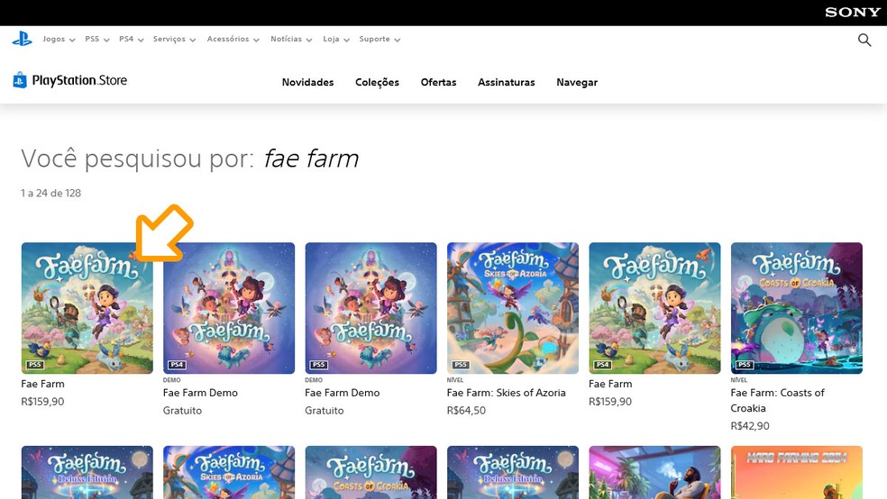Click the PlayStation Store bag icon
The width and height of the screenshot is (887, 499).
pyautogui.click(x=20, y=80)
